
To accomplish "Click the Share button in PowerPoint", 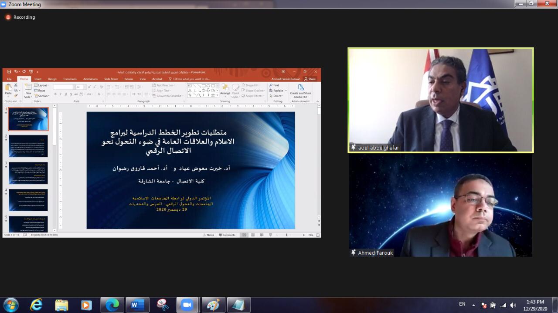I will (x=310, y=79).
